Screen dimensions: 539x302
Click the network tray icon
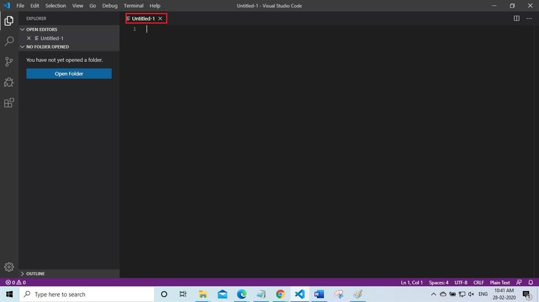462,294
